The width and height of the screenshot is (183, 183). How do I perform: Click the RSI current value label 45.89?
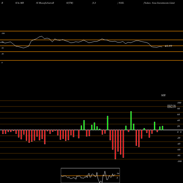[x=168, y=46]
